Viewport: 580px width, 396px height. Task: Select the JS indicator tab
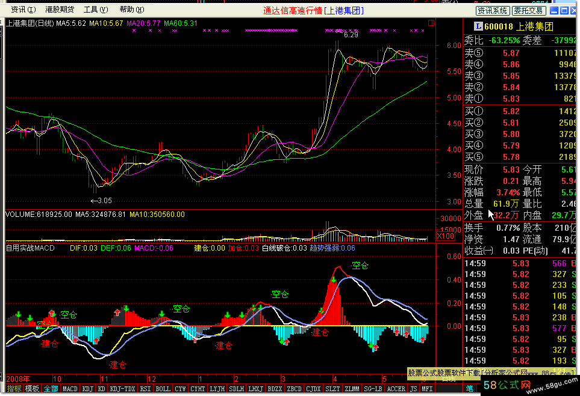click(414, 389)
